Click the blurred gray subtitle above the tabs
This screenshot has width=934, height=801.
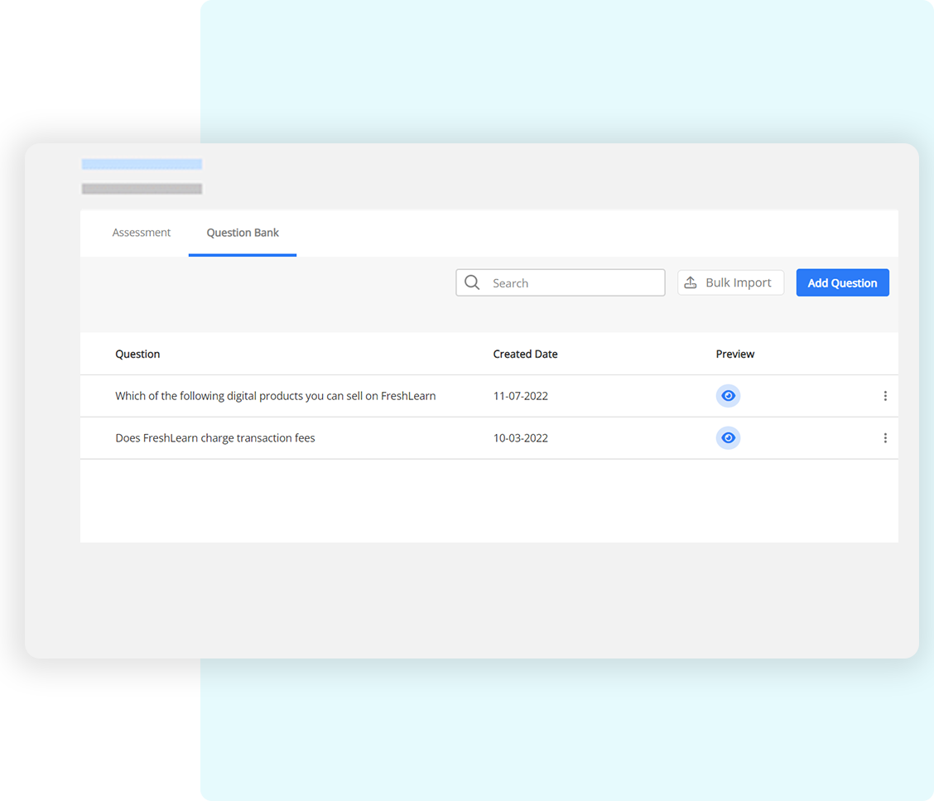click(x=142, y=189)
